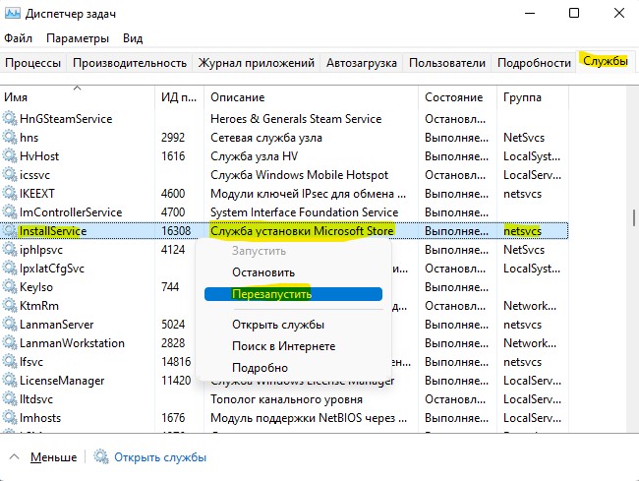Image resolution: width=639 pixels, height=481 pixels.
Task: Click Открыть службы link at bottom
Action: (160, 457)
